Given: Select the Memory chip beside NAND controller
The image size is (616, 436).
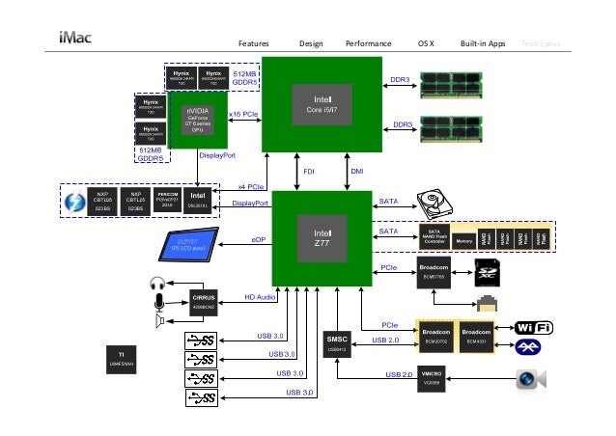Looking at the screenshot, I should 464,241.
